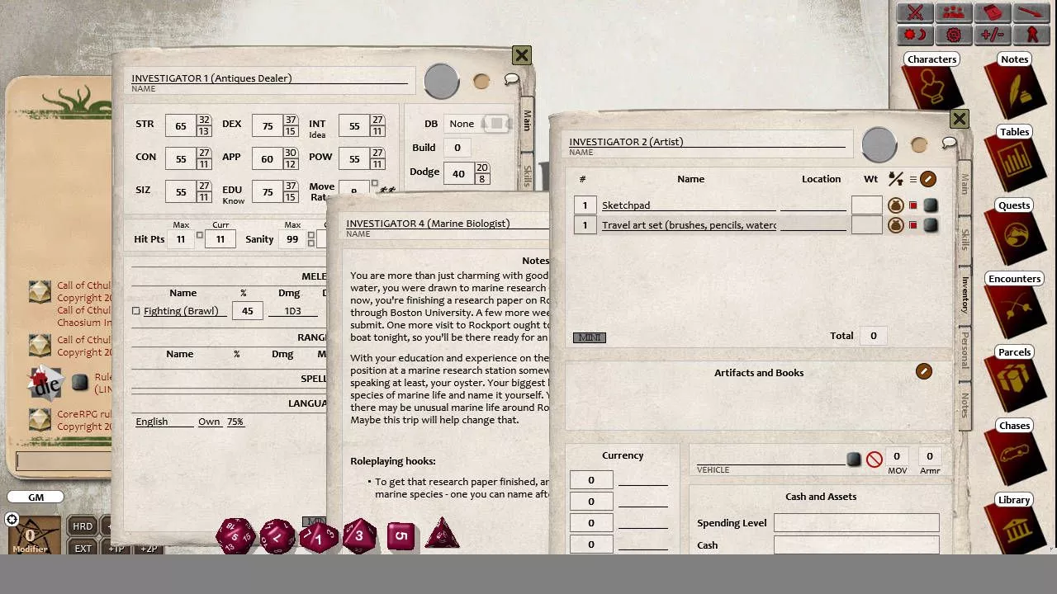Screen dimensions: 1057x594
Task: Click the Sketchpad carried bag icon
Action: (x=896, y=205)
